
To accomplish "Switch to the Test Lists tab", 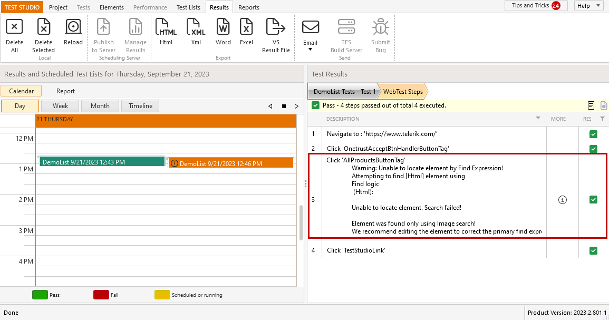I will [188, 7].
